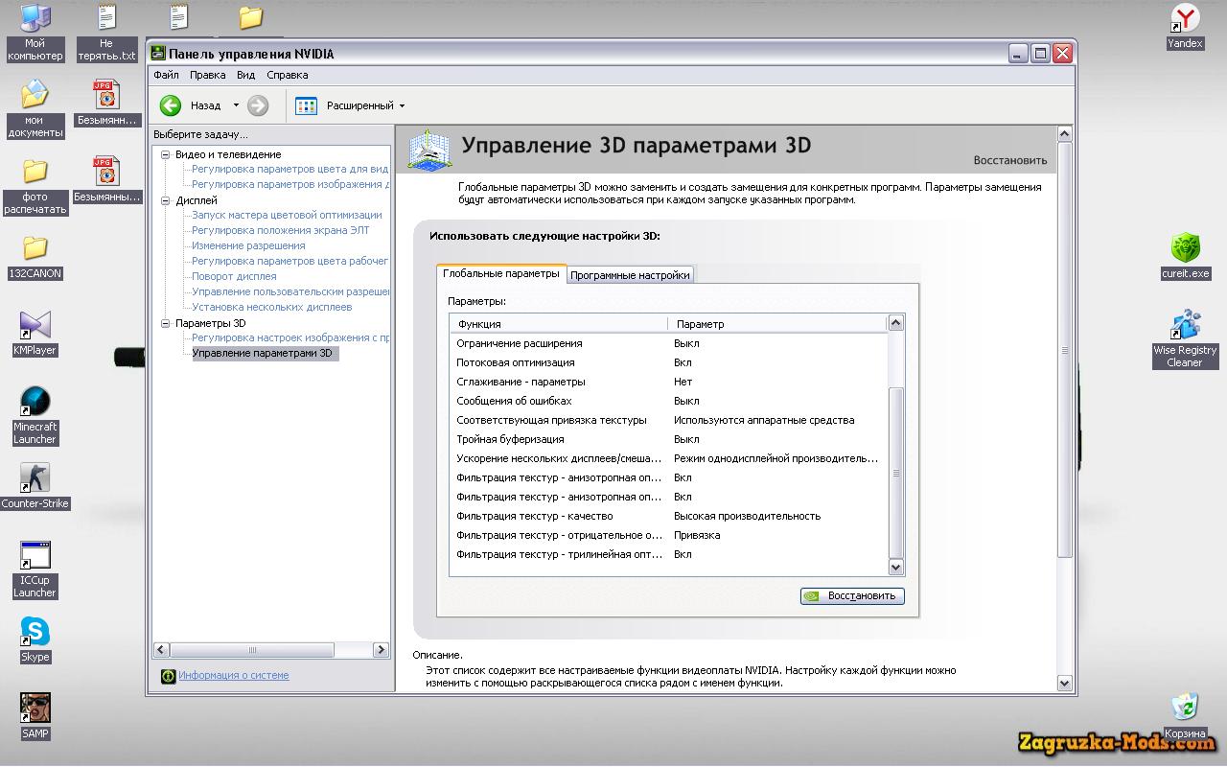Image resolution: width=1227 pixels, height=767 pixels.
Task: Select the мои документы folder icon
Action: pos(35,95)
